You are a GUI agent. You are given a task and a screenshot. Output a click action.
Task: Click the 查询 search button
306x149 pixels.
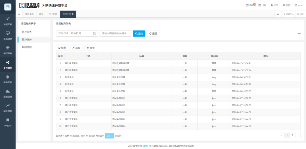point(139,33)
